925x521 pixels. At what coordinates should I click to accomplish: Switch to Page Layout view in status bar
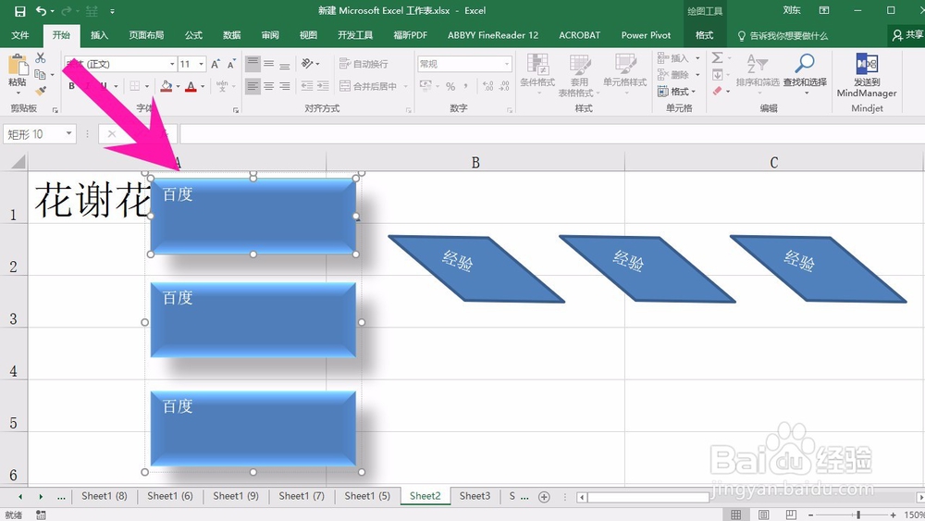tap(763, 515)
